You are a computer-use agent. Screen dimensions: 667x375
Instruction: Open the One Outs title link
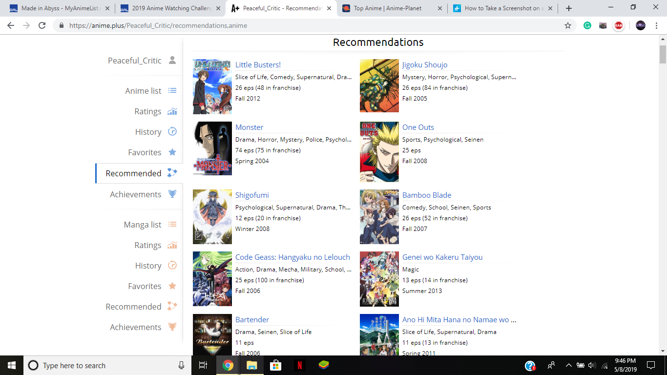[x=418, y=127]
